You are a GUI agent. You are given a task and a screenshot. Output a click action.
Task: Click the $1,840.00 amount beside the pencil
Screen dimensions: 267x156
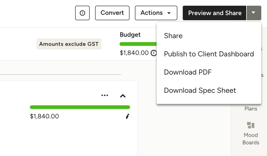pyautogui.click(x=44, y=116)
